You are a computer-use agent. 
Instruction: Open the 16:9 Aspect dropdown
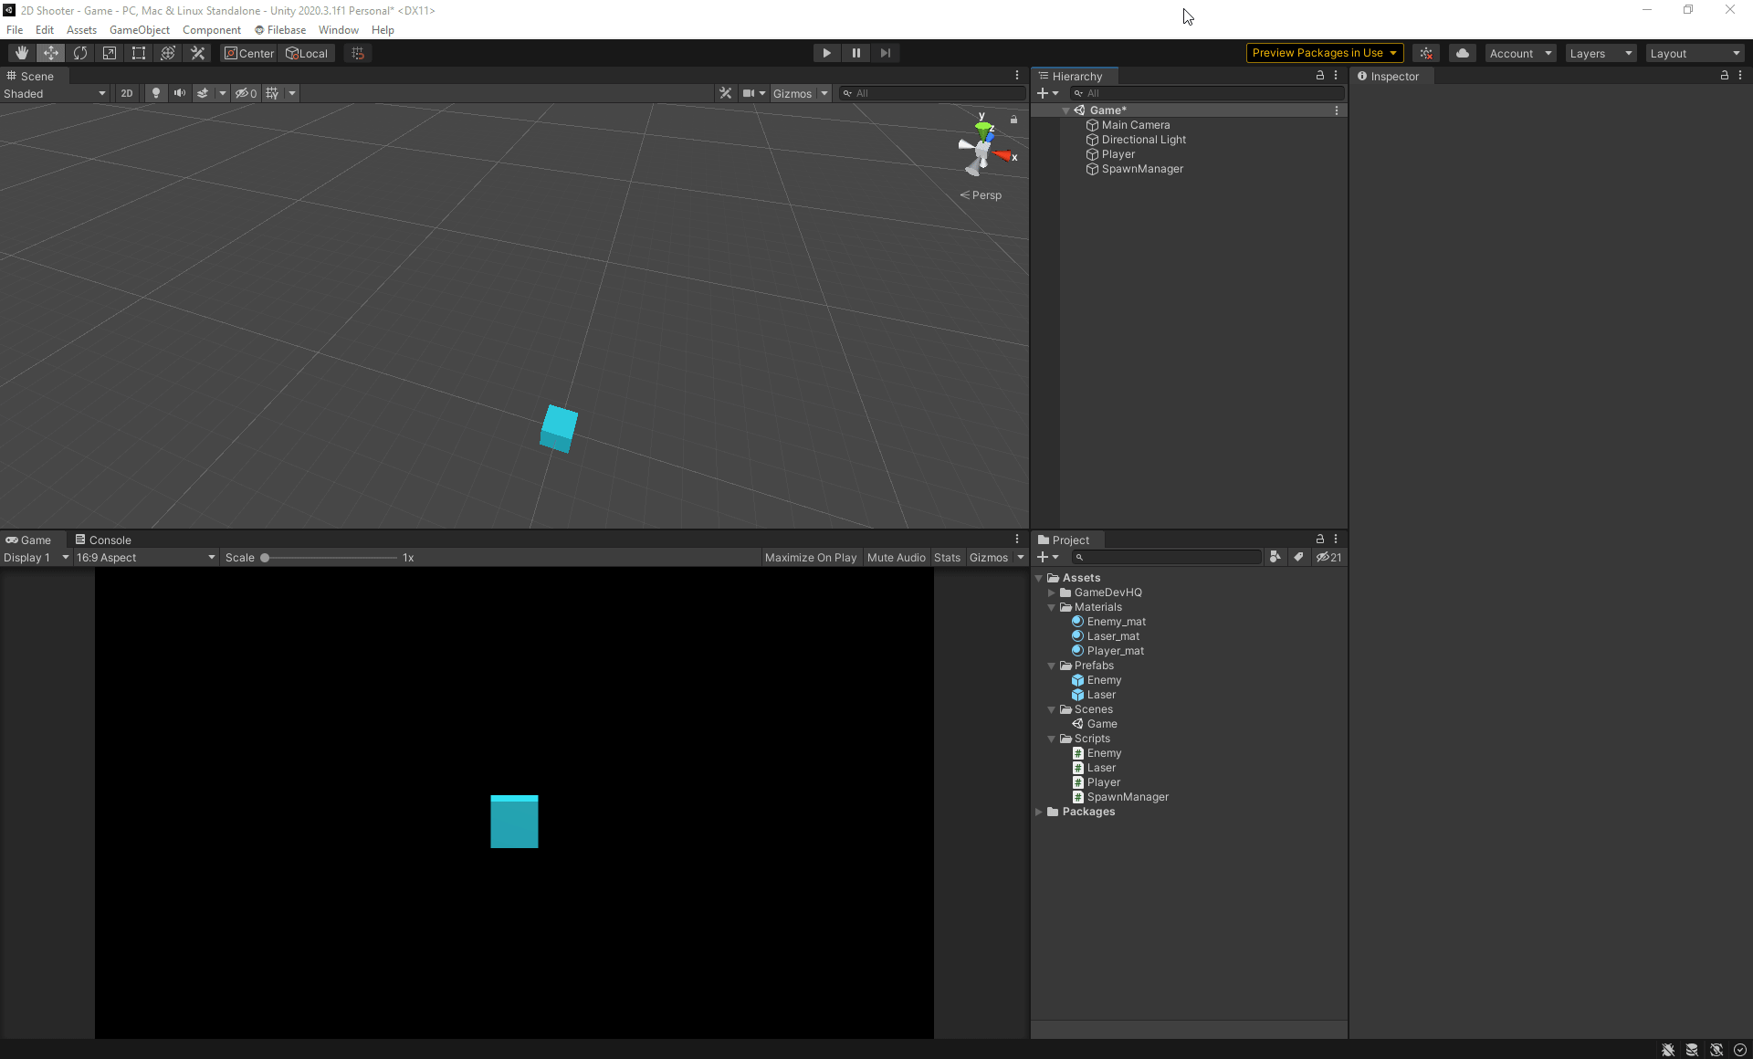pos(145,557)
